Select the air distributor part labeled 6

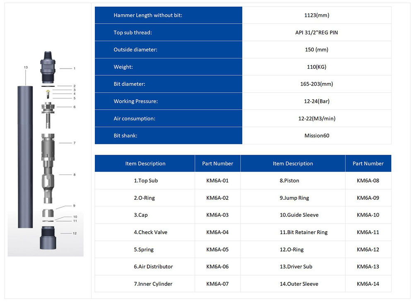click(x=48, y=109)
